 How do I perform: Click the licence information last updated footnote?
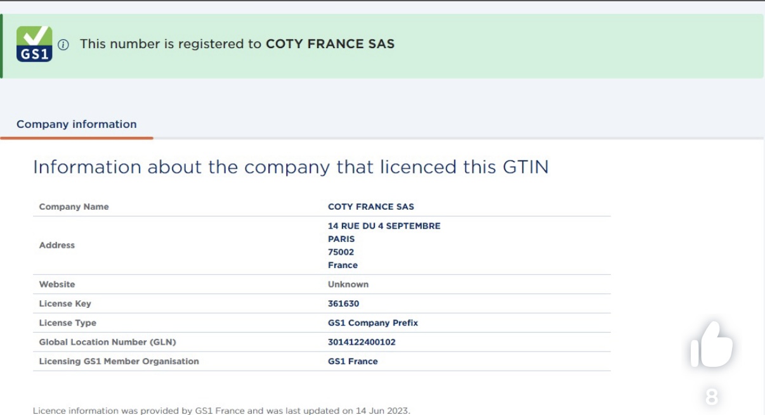pos(221,410)
